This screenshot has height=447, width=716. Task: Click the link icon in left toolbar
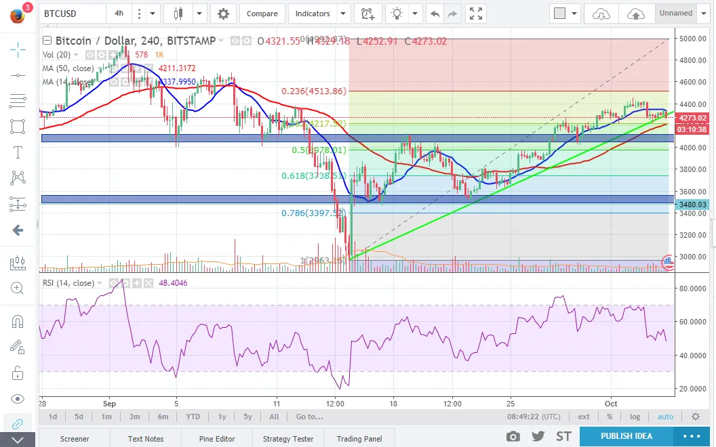18,424
